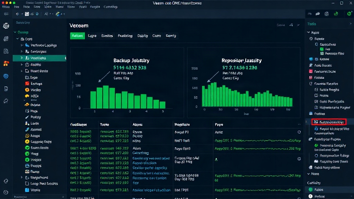
Task: Click the green leaf icon in top-right toolbar
Action: (336, 14)
